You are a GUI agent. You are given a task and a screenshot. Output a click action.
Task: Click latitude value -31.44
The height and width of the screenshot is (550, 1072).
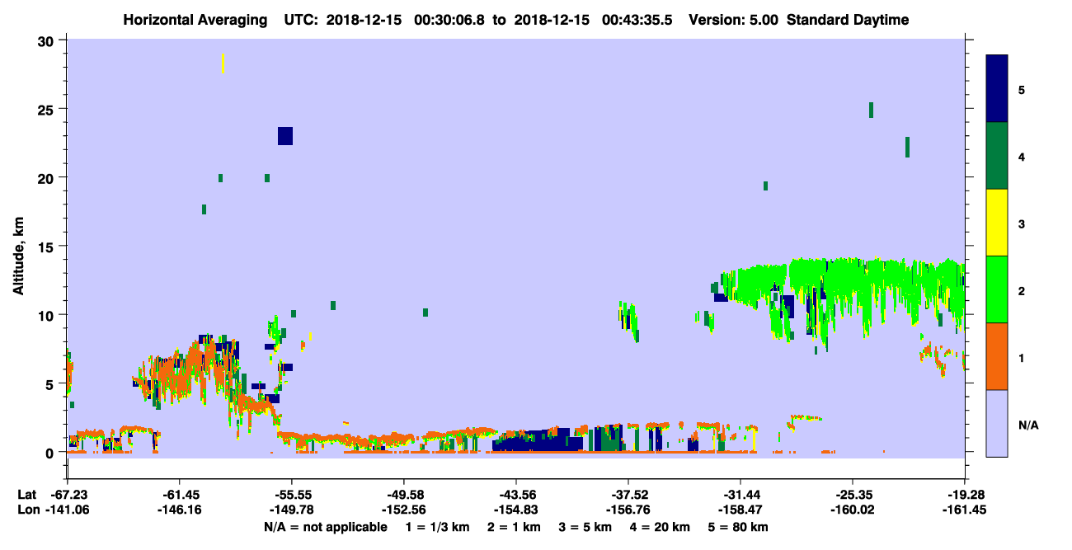tap(741, 495)
